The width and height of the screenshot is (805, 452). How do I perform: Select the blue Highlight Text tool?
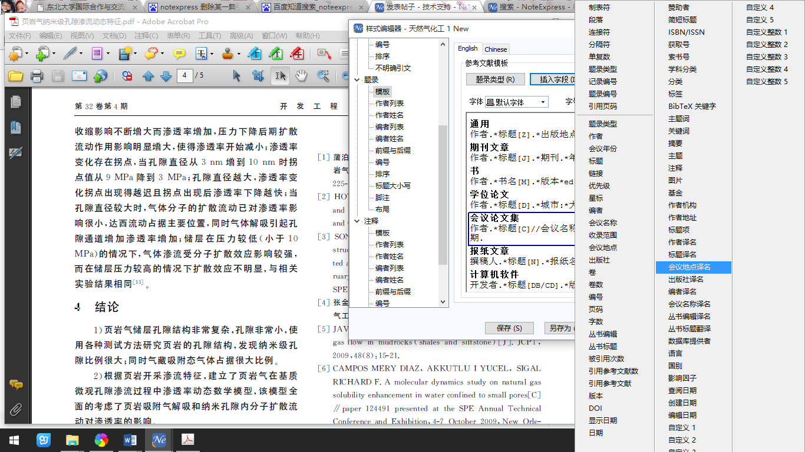(x=255, y=54)
